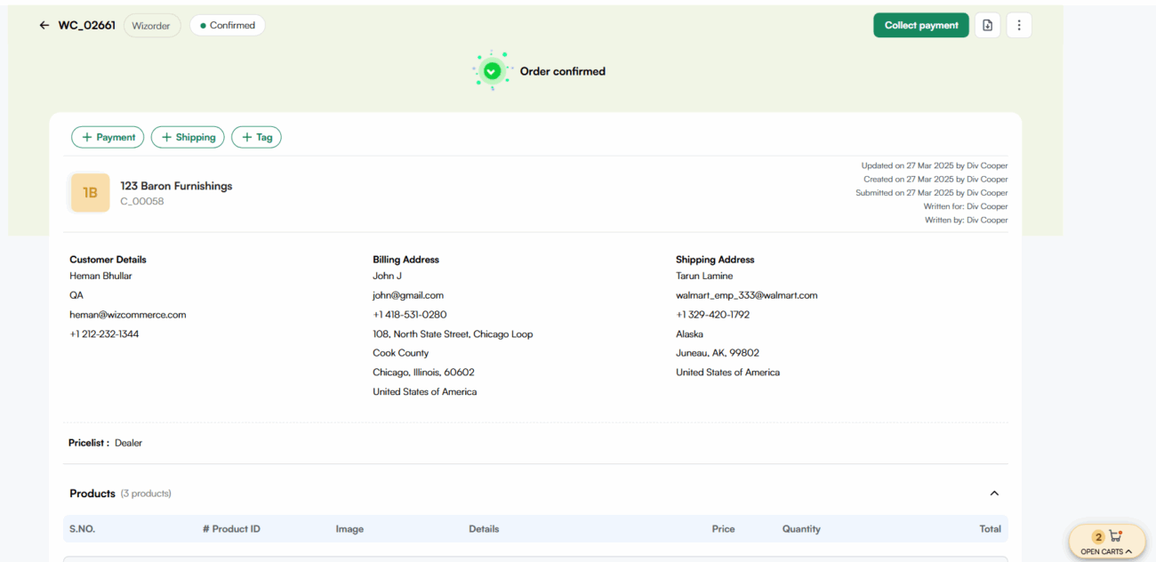Click the Quantity column header

(801, 529)
